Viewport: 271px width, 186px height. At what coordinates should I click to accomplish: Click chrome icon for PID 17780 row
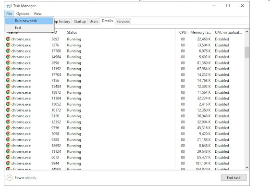8,51
